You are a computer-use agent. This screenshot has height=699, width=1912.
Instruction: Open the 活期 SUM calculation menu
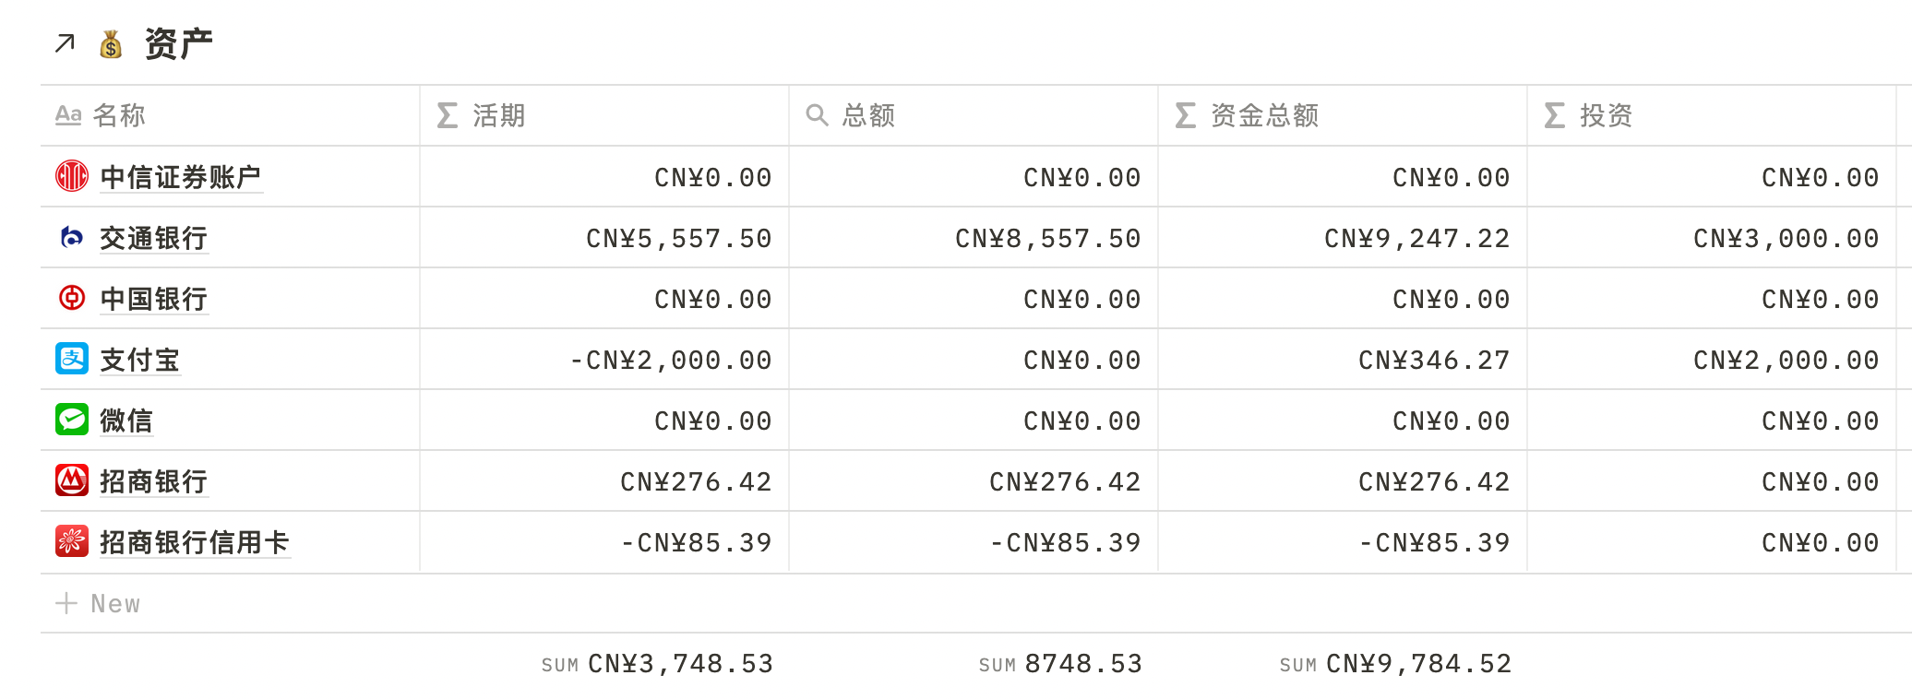tap(657, 664)
